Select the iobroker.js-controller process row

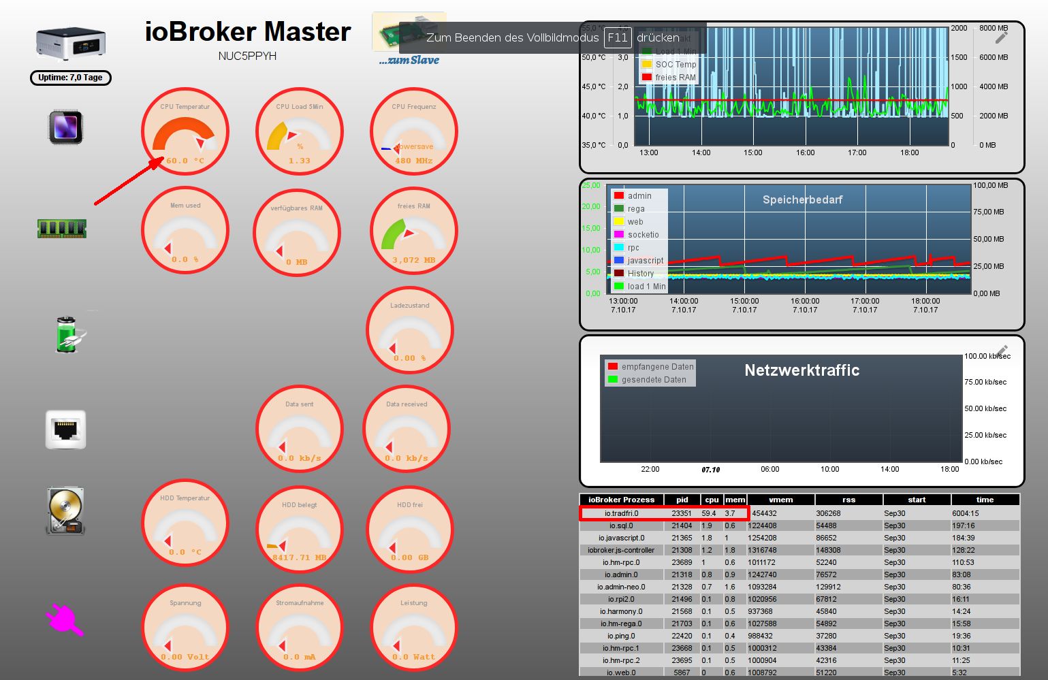click(x=799, y=550)
